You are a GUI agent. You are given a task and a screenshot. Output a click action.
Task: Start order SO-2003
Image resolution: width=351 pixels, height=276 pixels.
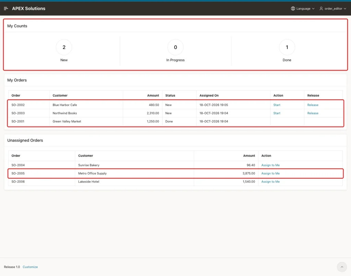(x=277, y=113)
